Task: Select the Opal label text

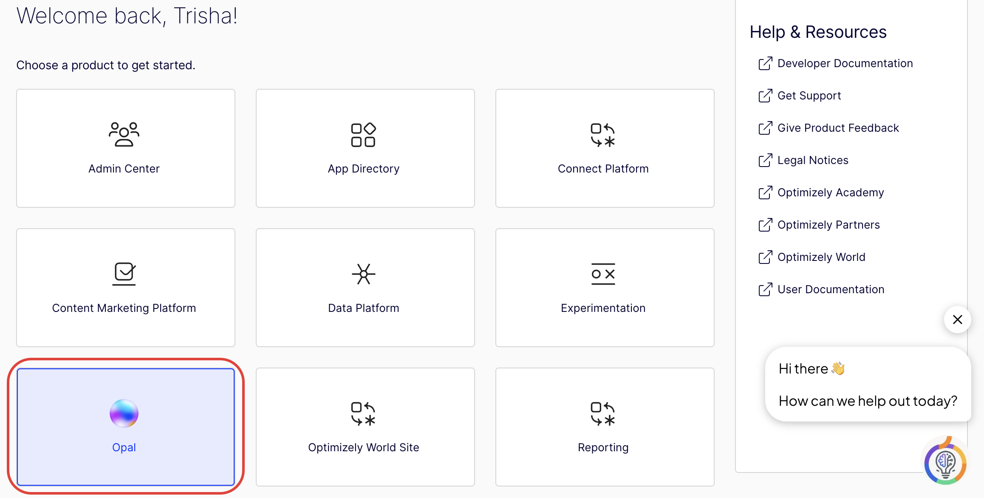Action: (124, 447)
